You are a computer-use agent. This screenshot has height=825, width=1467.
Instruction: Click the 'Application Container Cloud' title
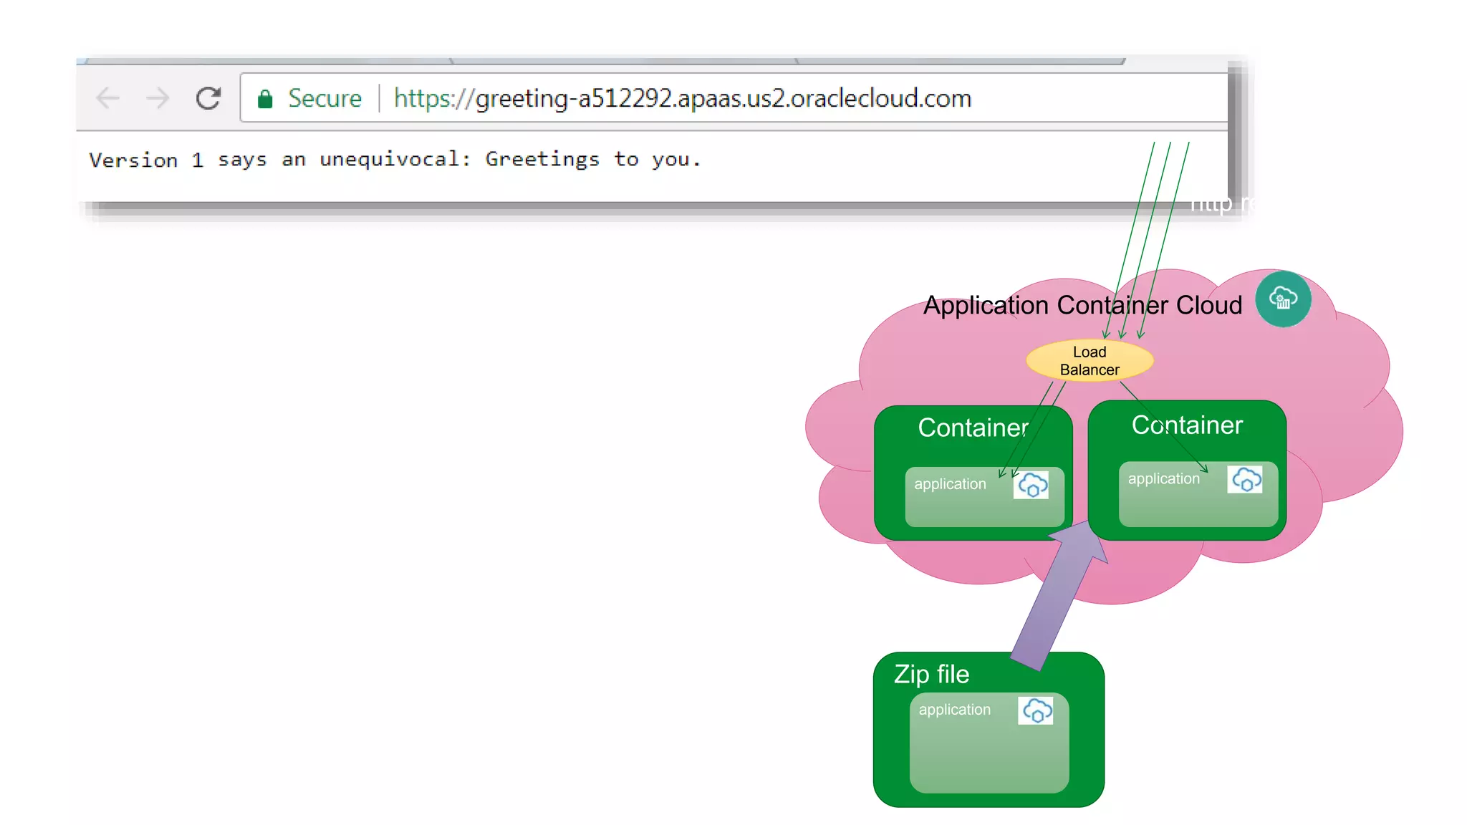click(x=1082, y=305)
